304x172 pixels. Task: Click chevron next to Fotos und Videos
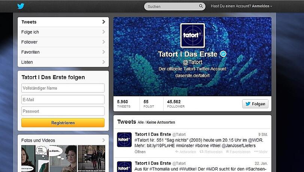(104, 140)
